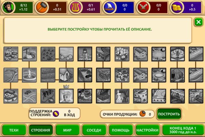
Task: Open НАСТРОЙКИ settings
Action: (148, 130)
